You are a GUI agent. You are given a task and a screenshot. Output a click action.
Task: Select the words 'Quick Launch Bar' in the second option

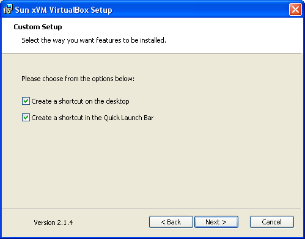(x=128, y=118)
